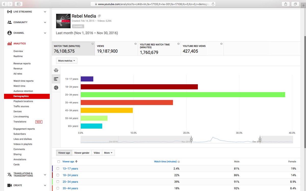Open the Translations item marked NEW
The height and width of the screenshot is (191, 306).
coord(20,122)
